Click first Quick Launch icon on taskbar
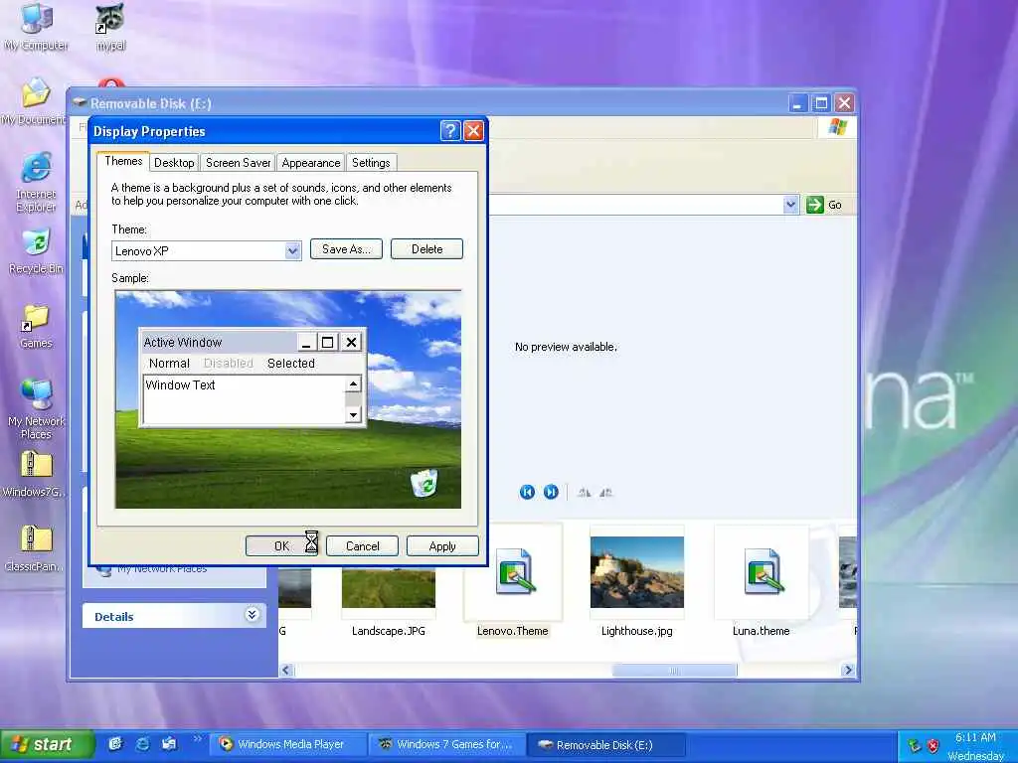This screenshot has height=763, width=1018. pyautogui.click(x=115, y=744)
